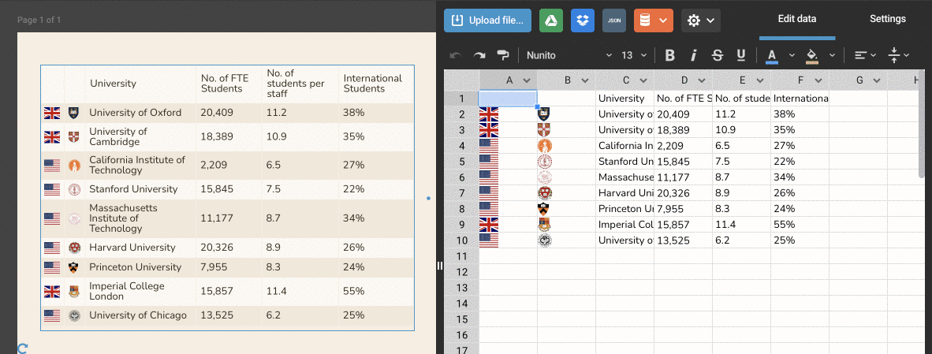Click the US flag in spreadsheet row 4
Screen dimensions: 932x354
pyautogui.click(x=489, y=146)
